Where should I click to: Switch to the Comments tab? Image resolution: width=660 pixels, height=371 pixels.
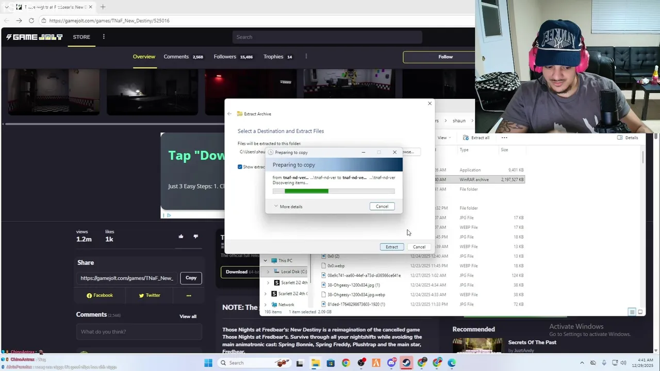183,57
